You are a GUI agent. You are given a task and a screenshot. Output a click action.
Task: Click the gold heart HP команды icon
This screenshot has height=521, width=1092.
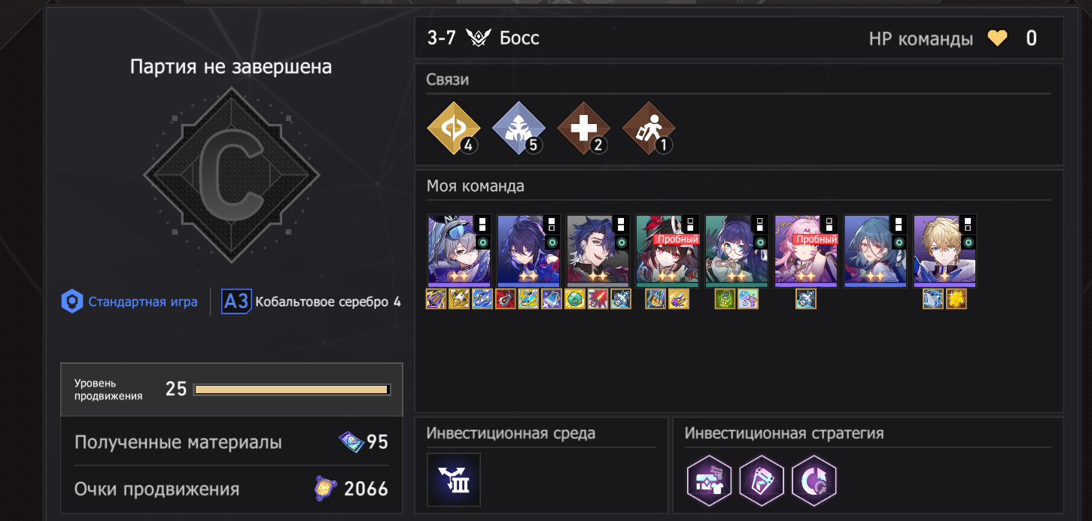pyautogui.click(x=997, y=38)
